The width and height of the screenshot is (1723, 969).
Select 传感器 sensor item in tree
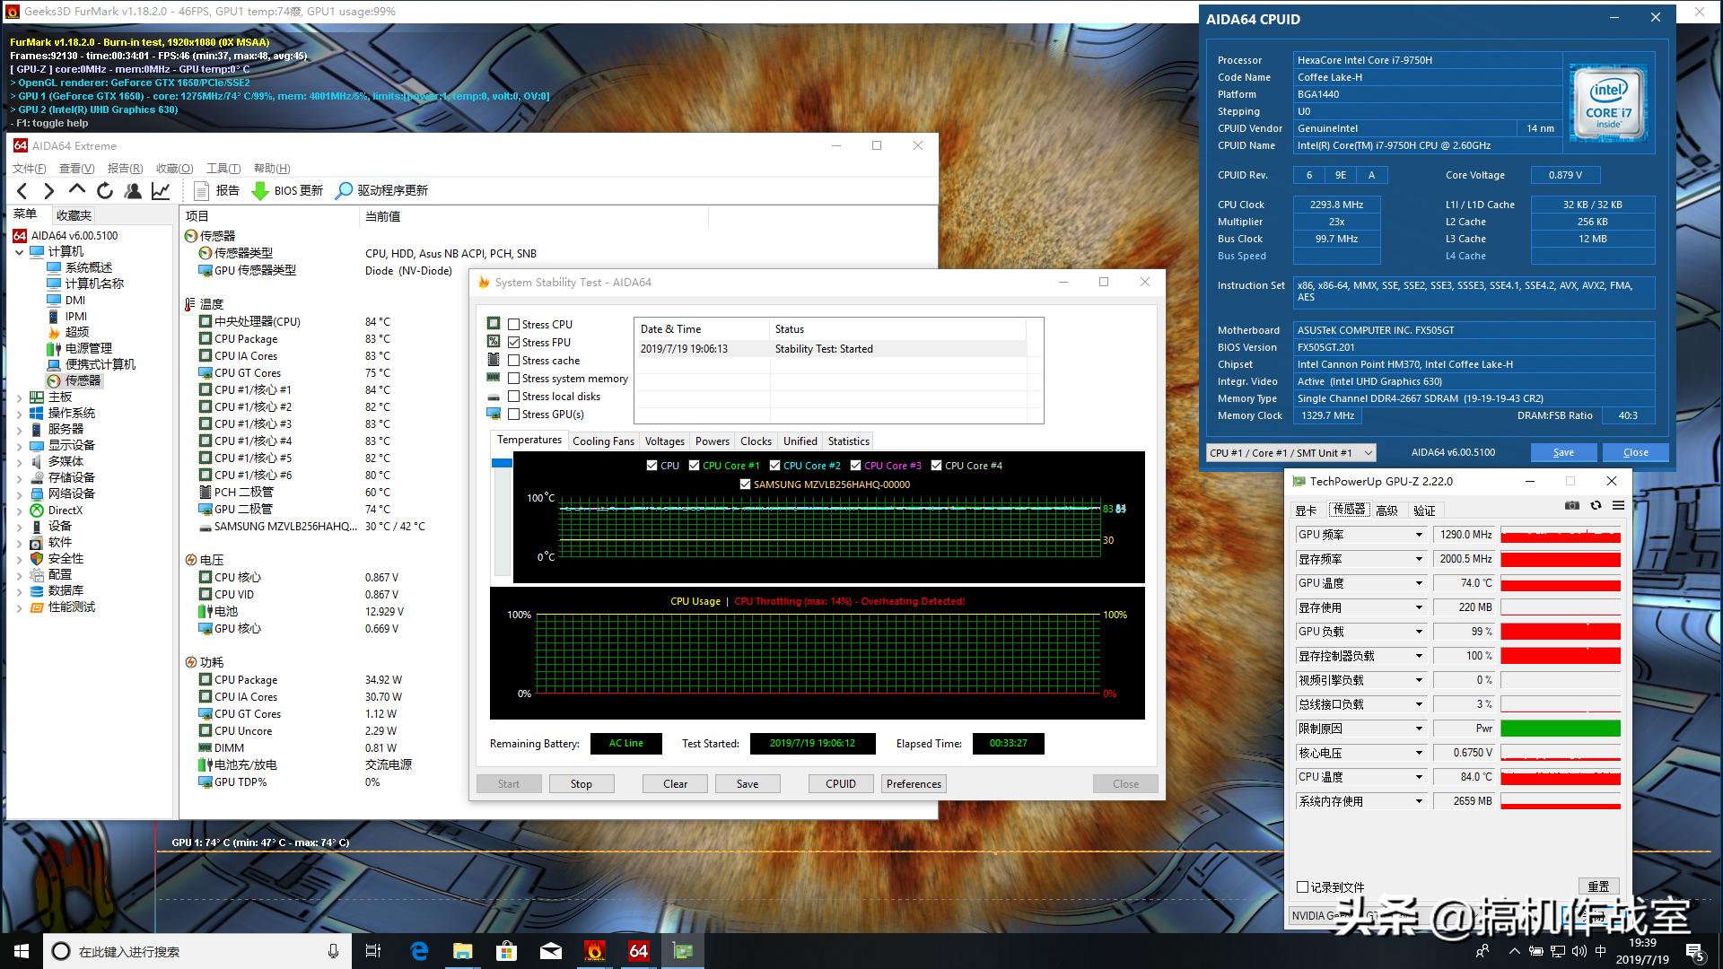click(x=83, y=380)
